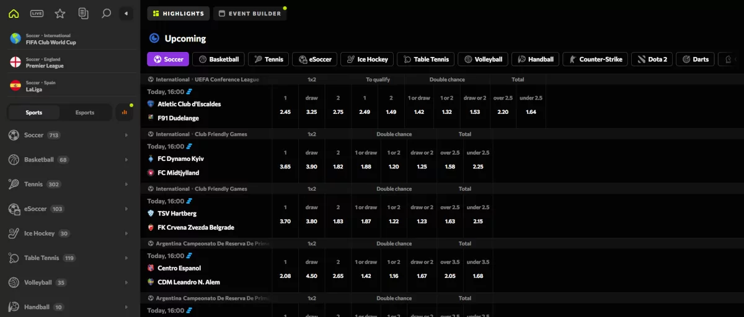744x317 pixels.
Task: Open the LIVE events icon
Action: 37,13
